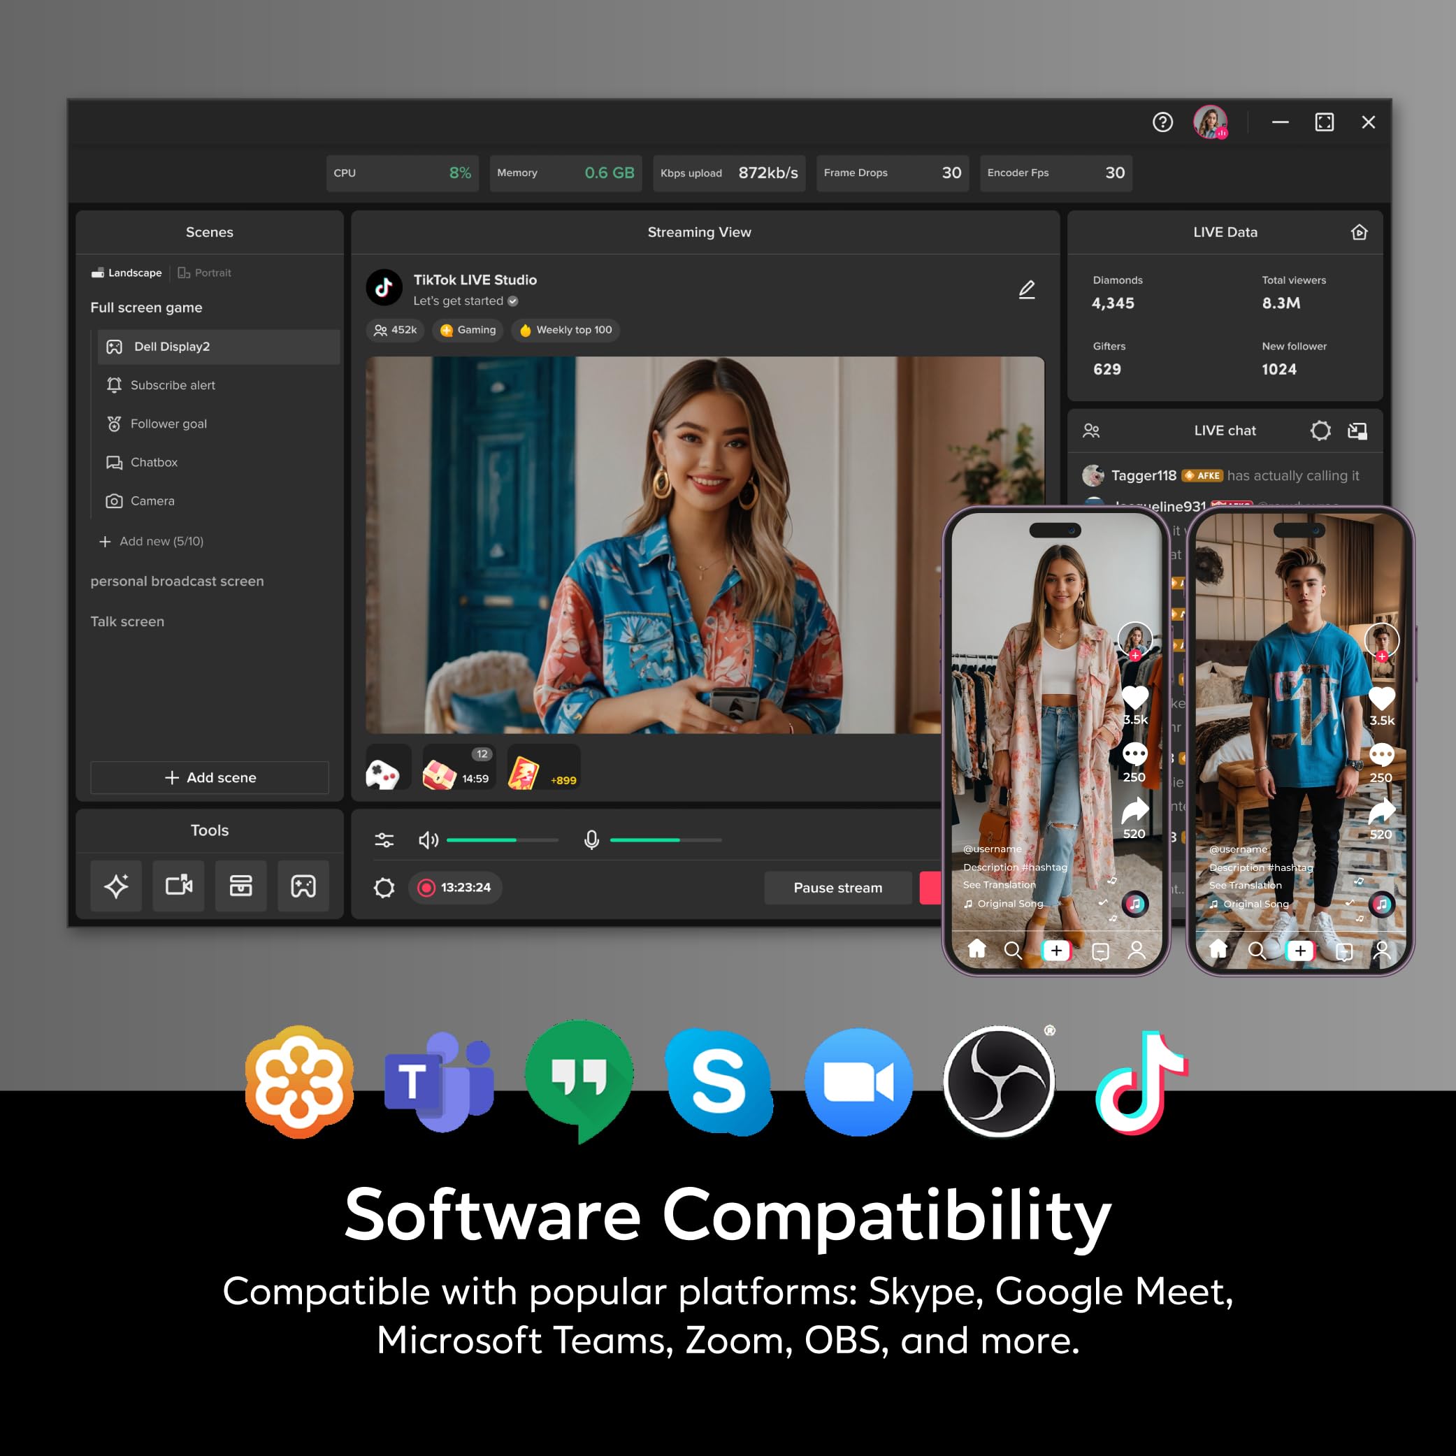Tap the plus create button on left phone
Viewport: 1456px width, 1456px height.
[x=1055, y=951]
